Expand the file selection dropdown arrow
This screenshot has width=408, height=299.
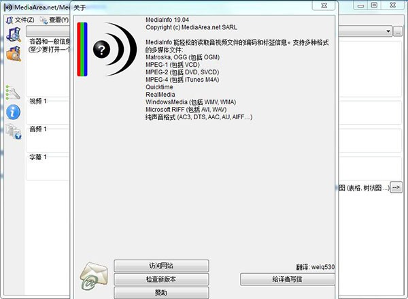(388, 31)
